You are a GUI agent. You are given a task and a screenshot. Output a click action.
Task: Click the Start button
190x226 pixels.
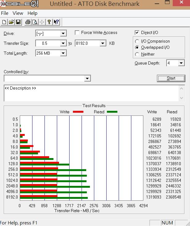pos(171,78)
